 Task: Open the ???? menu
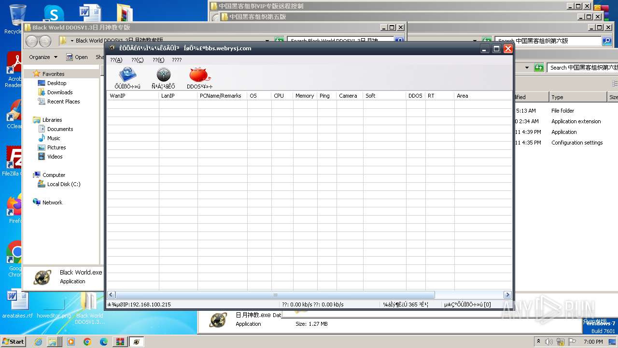tap(177, 60)
